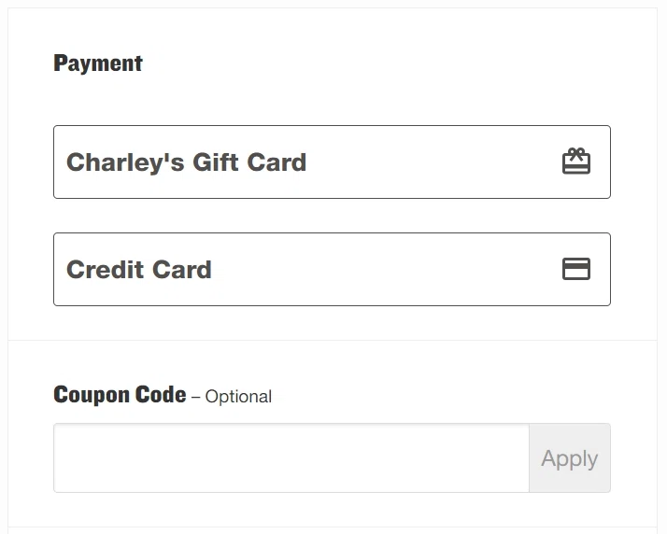Click the credit card icon

pyautogui.click(x=575, y=269)
